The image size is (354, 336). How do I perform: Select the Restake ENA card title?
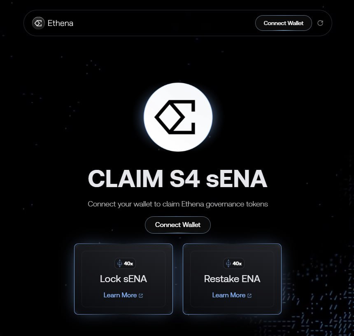[232, 279]
